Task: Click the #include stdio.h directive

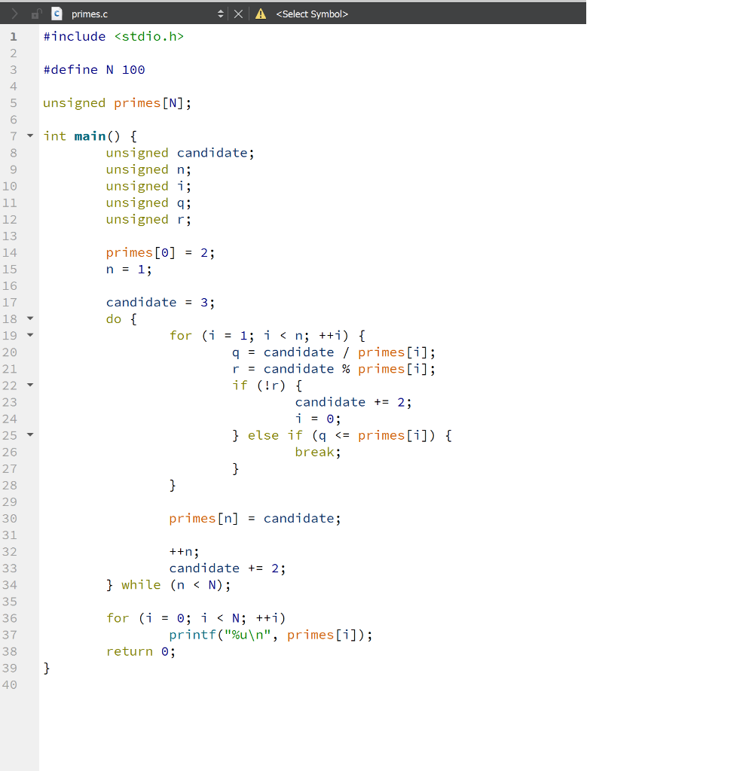Action: tap(113, 36)
